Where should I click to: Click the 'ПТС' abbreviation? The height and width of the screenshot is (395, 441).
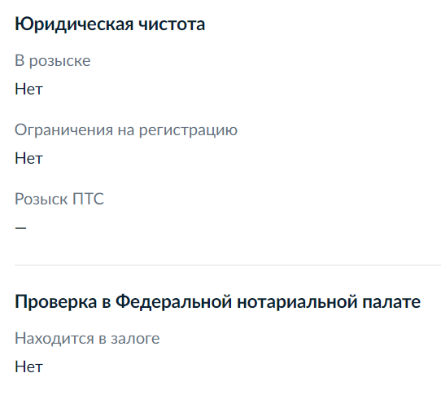coord(89,199)
